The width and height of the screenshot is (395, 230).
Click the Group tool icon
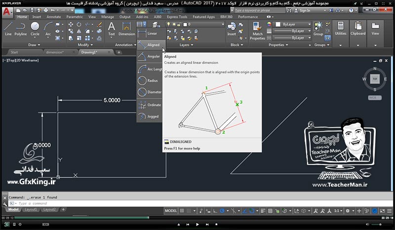[318, 29]
